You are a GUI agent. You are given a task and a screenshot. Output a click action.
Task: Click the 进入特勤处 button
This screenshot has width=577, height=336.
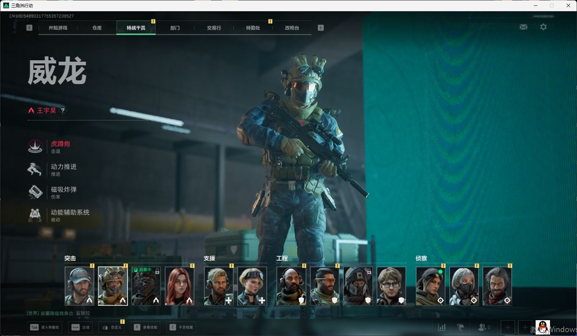(x=45, y=327)
